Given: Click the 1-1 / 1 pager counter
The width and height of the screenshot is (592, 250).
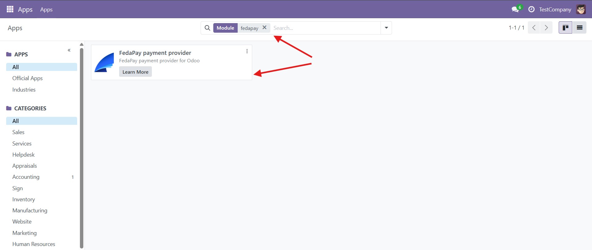Looking at the screenshot, I should pyautogui.click(x=516, y=28).
